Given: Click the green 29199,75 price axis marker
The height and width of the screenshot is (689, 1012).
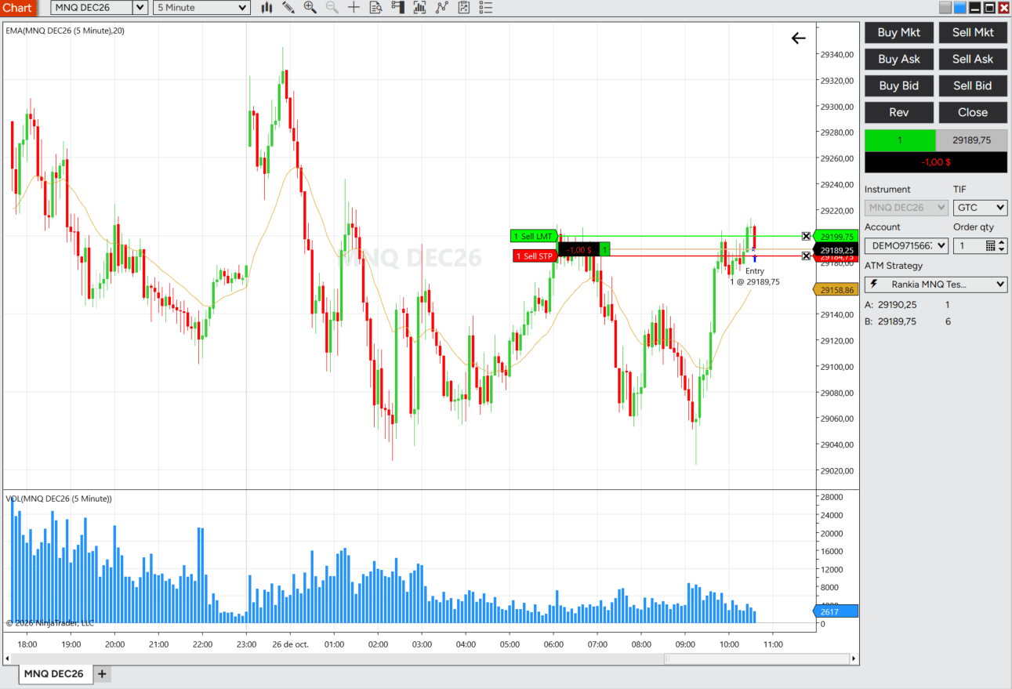Looking at the screenshot, I should pyautogui.click(x=836, y=236).
